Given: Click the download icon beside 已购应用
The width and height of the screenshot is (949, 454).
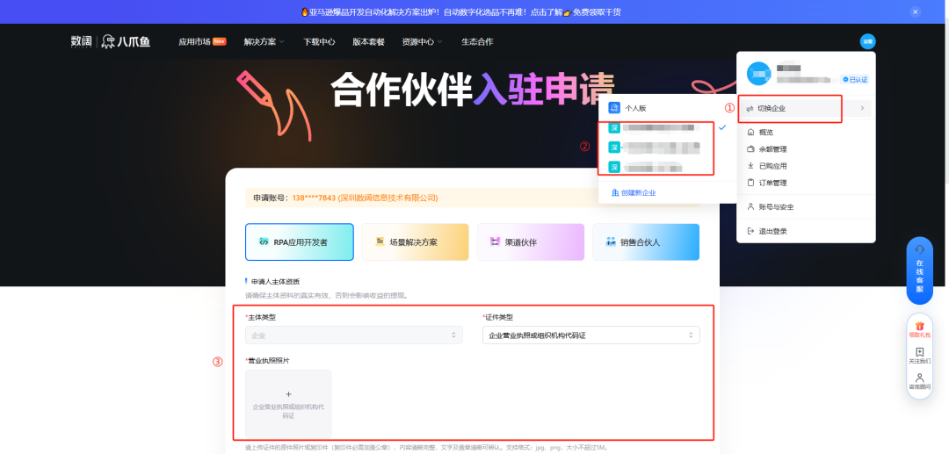Looking at the screenshot, I should 750,166.
